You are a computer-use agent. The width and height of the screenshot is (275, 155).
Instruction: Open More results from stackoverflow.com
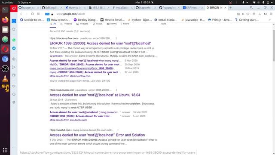(x=70, y=76)
